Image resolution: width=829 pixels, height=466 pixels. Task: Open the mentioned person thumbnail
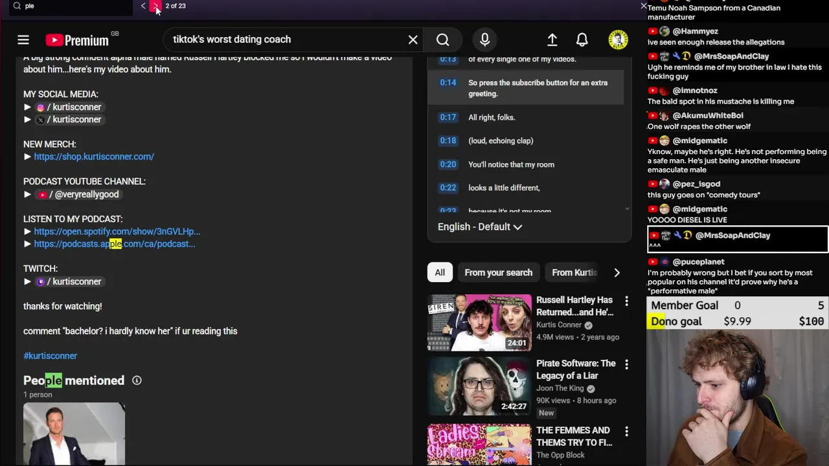tap(74, 434)
